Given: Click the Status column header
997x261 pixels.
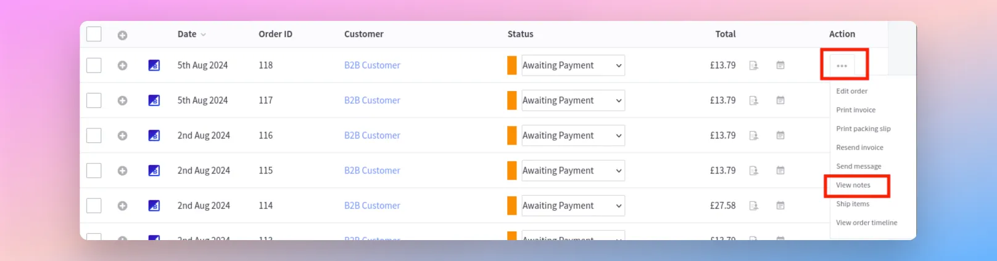Looking at the screenshot, I should coord(520,34).
